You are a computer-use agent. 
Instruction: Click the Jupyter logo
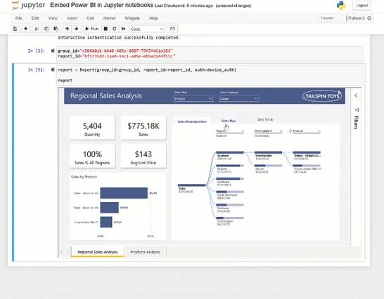28,6
